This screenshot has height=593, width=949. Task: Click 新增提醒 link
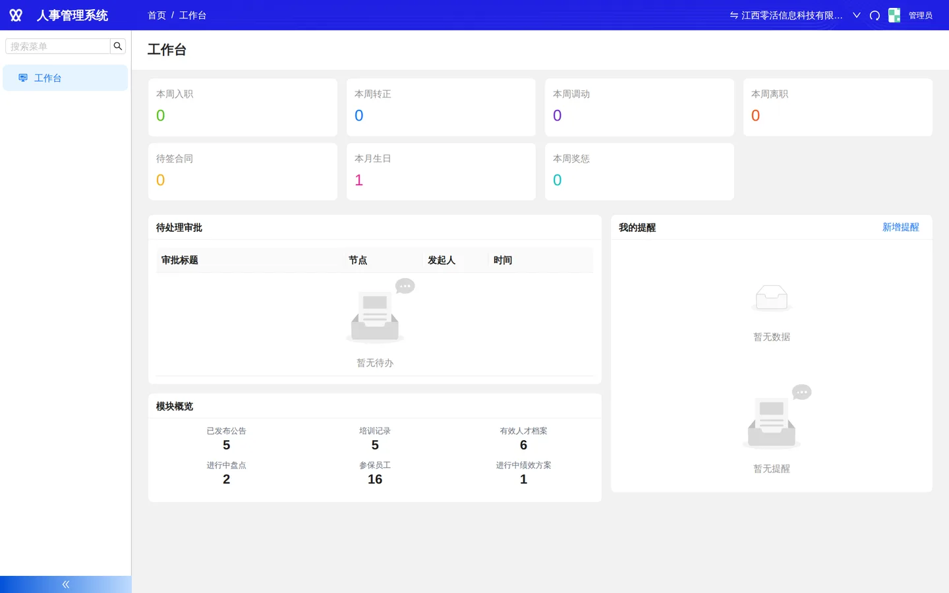tap(901, 227)
